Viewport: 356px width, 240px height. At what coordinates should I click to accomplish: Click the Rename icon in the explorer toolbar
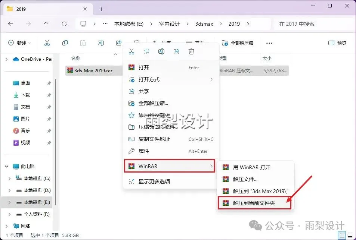point(101,43)
